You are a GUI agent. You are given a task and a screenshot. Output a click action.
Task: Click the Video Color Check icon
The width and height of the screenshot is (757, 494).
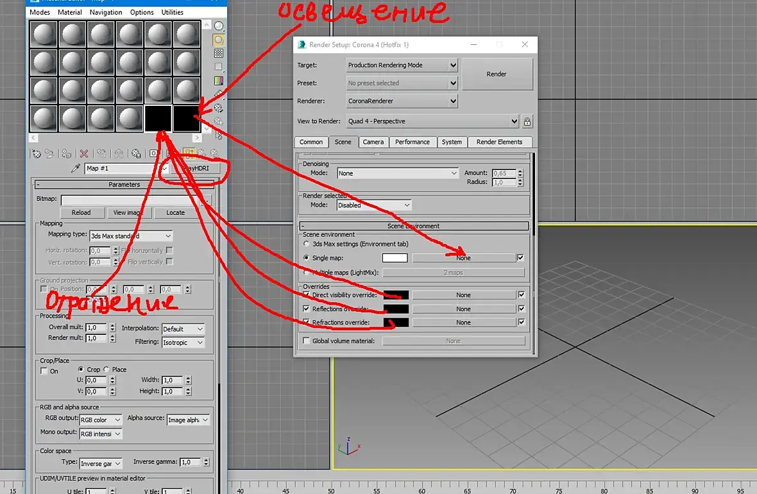pyautogui.click(x=219, y=81)
